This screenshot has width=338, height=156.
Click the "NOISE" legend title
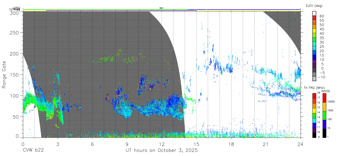pyautogui.click(x=325, y=91)
